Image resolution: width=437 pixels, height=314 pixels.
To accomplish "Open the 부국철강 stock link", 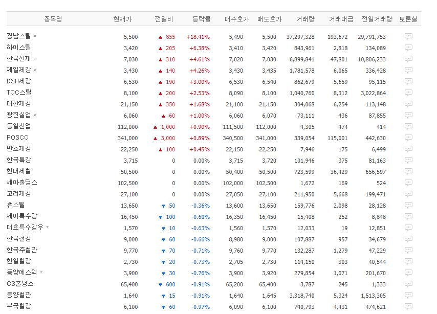I will tap(18, 306).
